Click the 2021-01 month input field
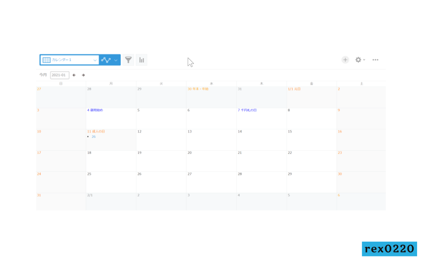The height and width of the screenshot is (261, 422). (59, 75)
